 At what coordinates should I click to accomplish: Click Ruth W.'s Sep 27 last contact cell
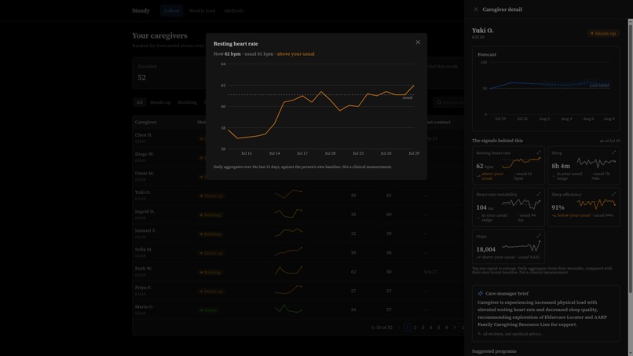[430, 272]
